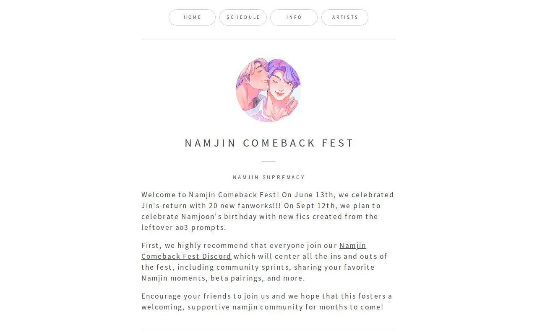The image size is (537, 335).
Task: Browse the ARTISTS page
Action: (345, 17)
